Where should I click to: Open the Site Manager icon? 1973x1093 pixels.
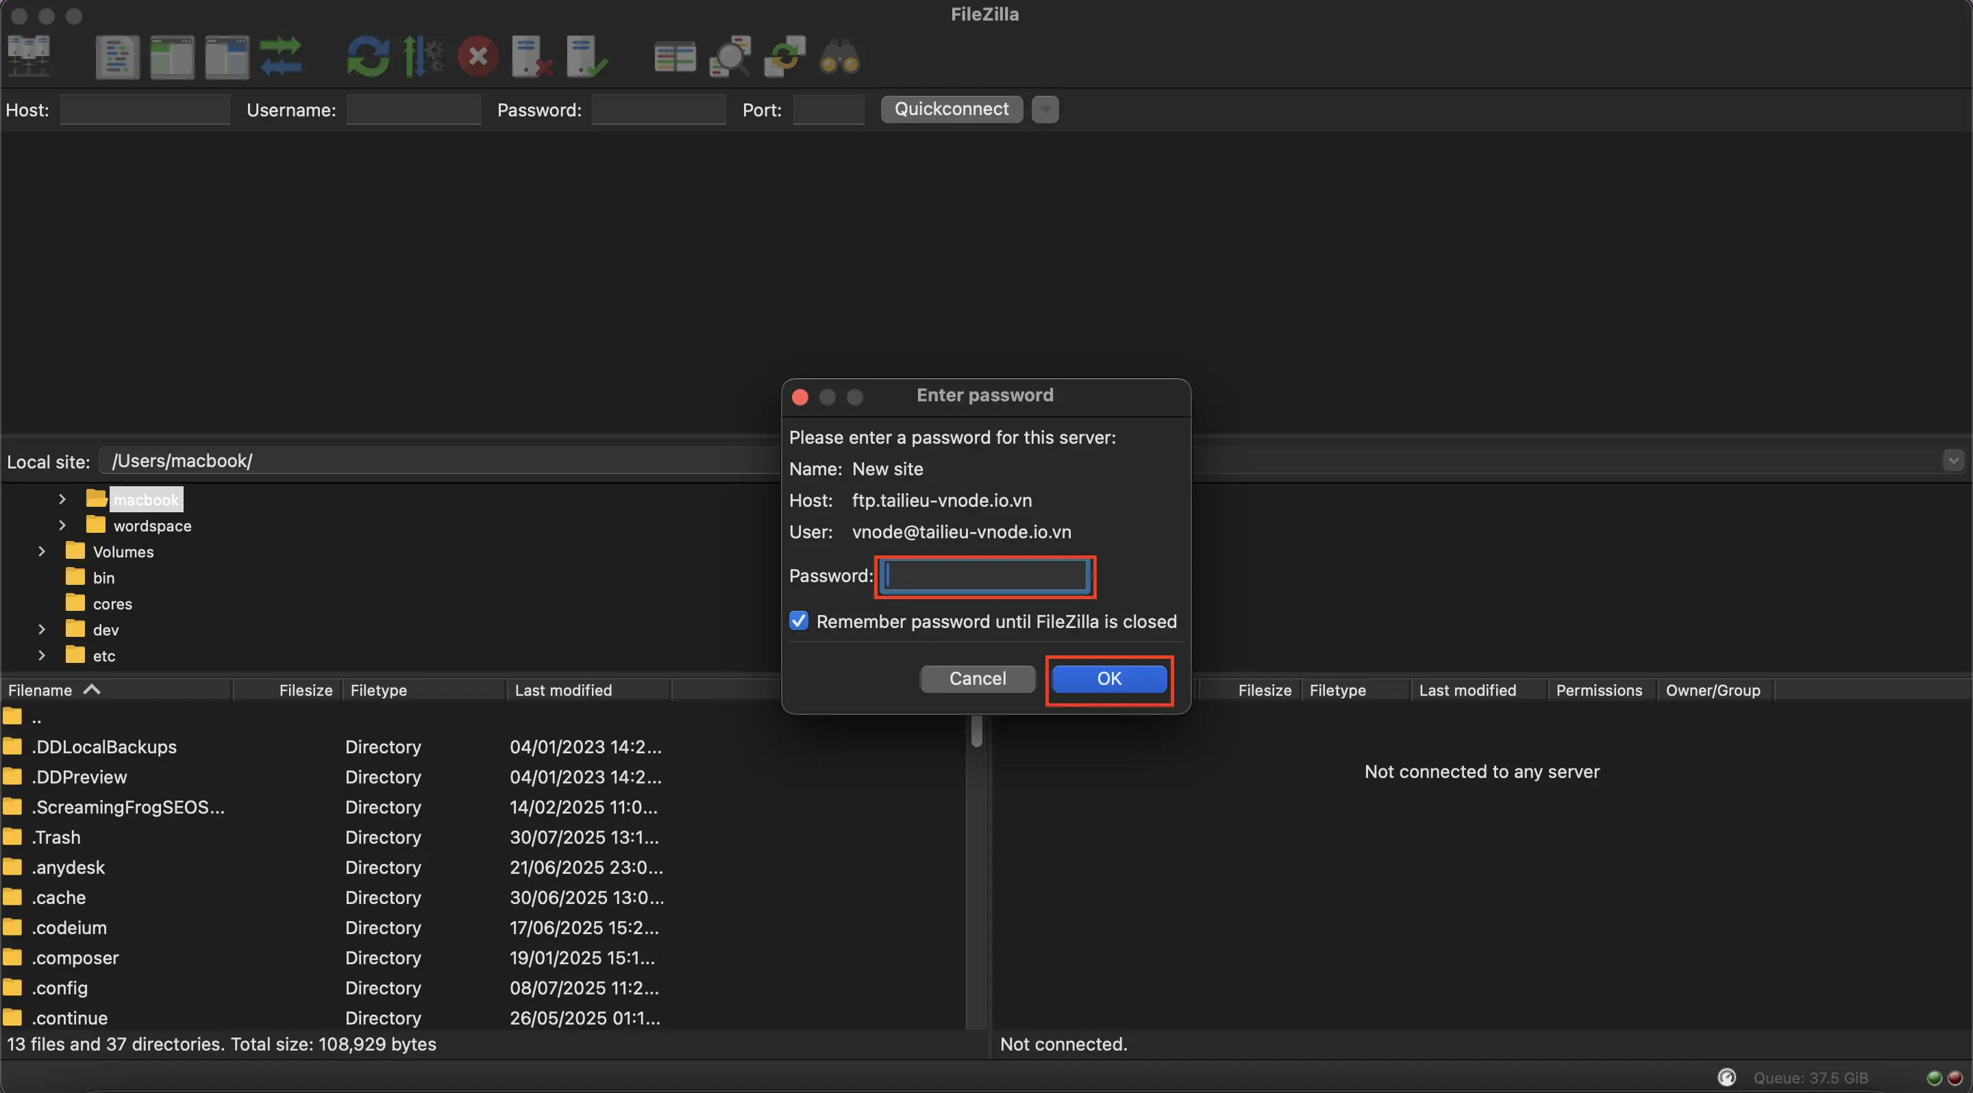(29, 56)
